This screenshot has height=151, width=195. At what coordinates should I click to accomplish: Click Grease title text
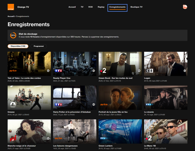(11, 112)
